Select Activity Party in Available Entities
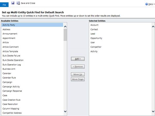This screenshot has height=116, width=155. 8,25
